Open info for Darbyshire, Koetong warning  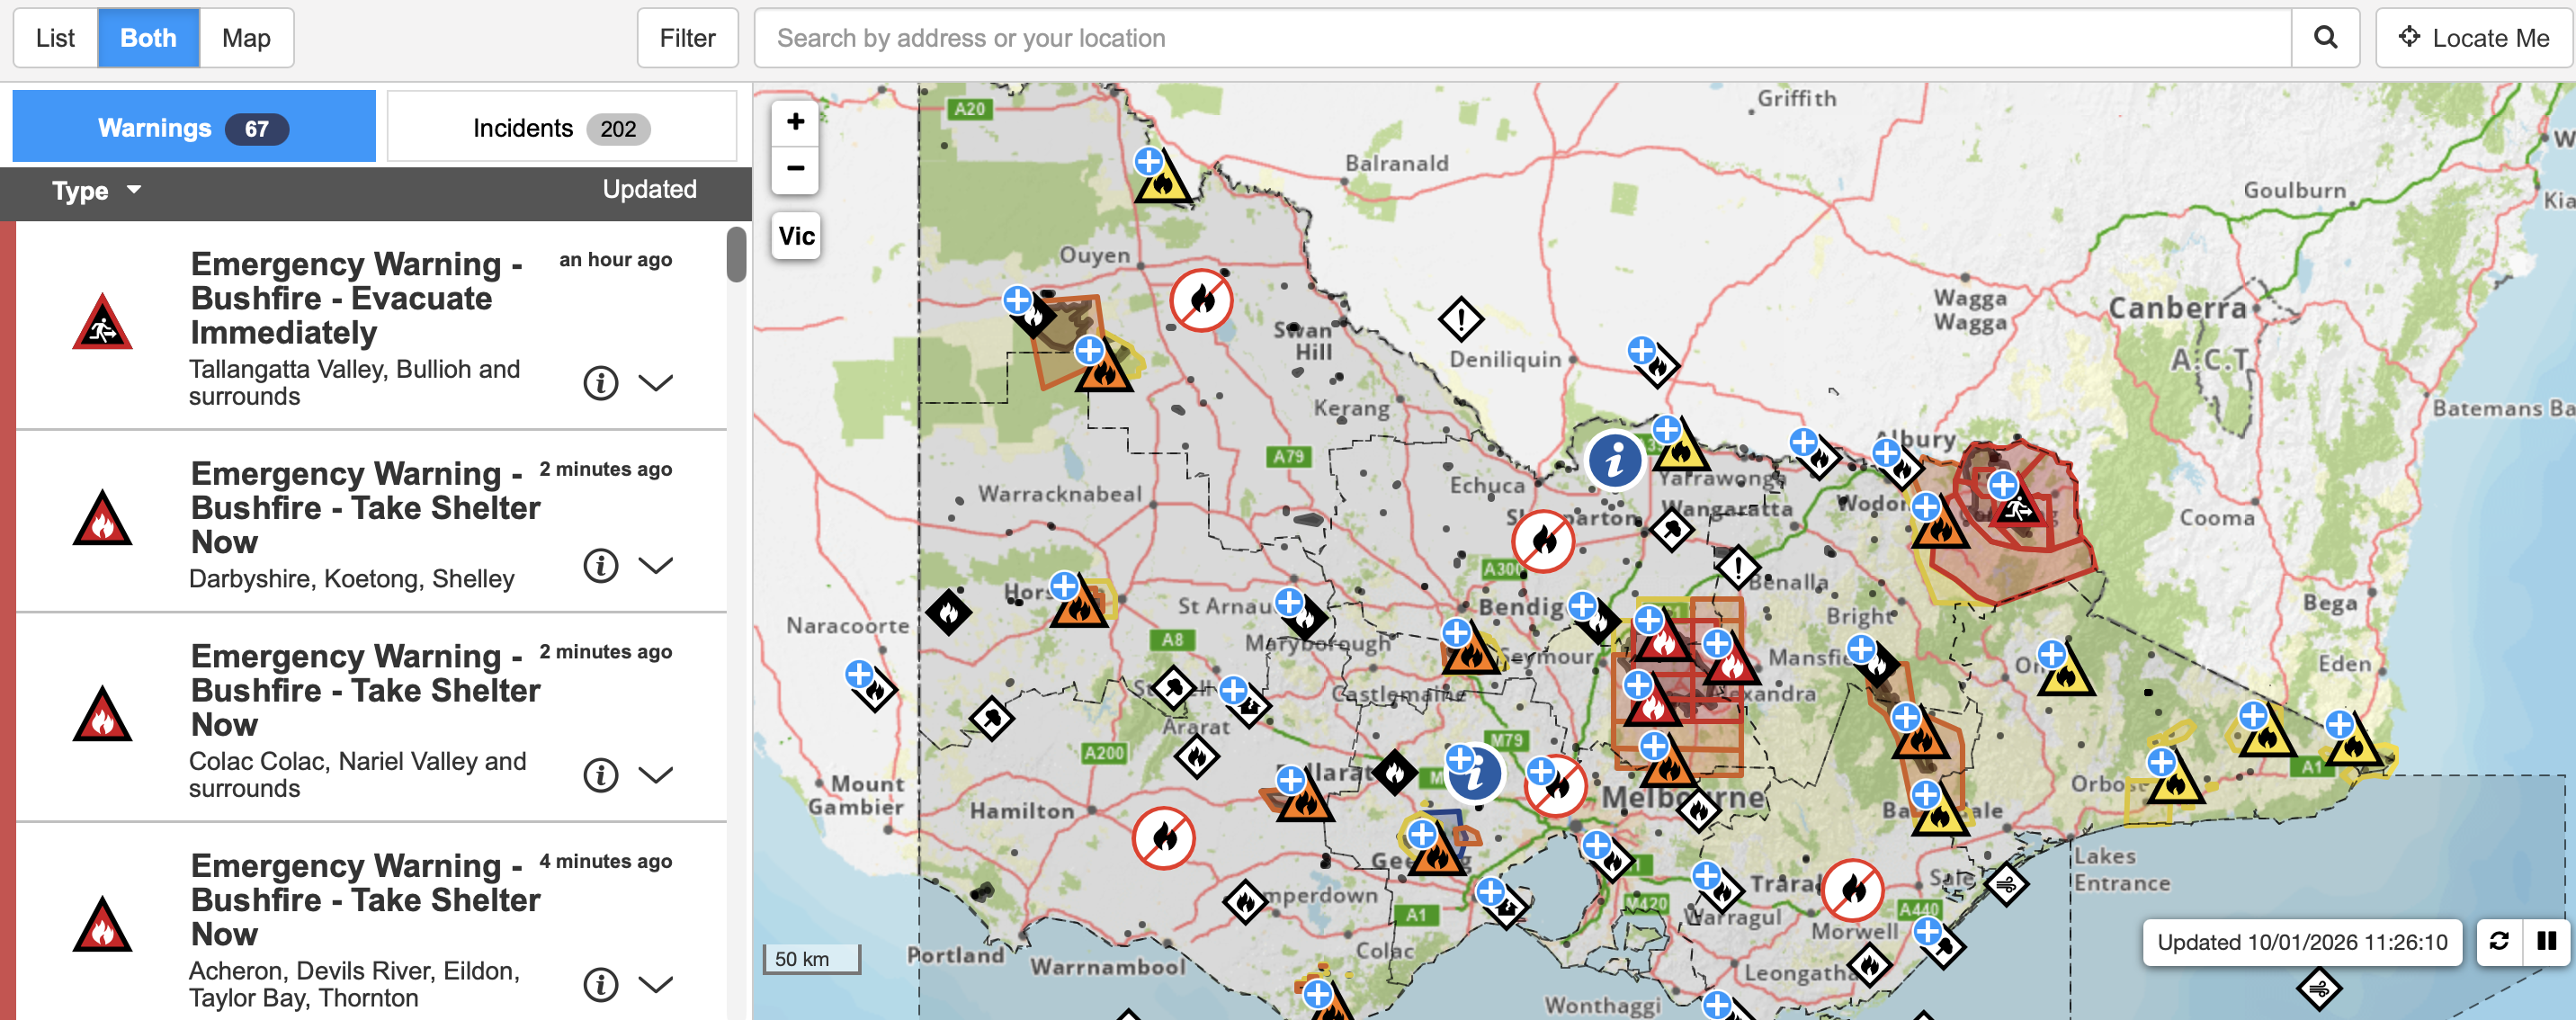tap(600, 566)
